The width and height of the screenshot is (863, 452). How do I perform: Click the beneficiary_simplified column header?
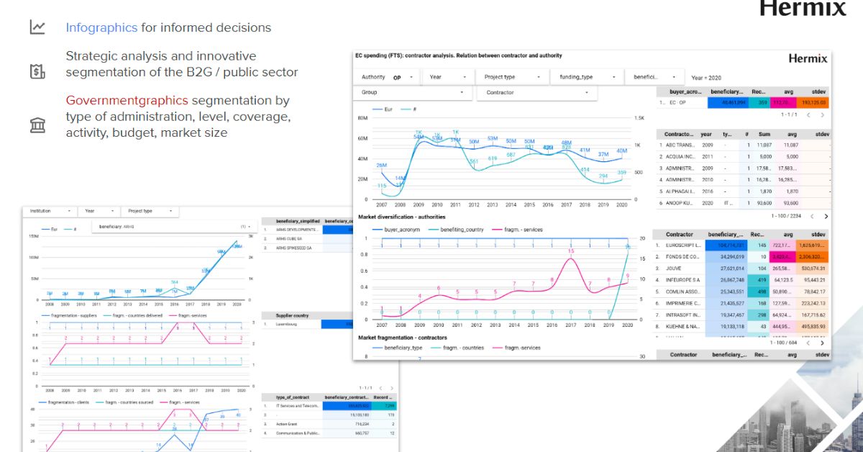click(291, 222)
